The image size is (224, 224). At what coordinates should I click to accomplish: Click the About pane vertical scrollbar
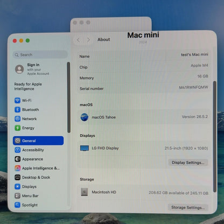215,136
